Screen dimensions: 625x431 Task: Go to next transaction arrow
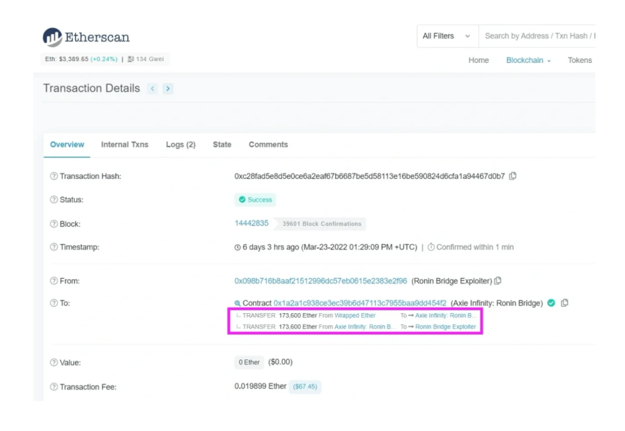tap(168, 89)
